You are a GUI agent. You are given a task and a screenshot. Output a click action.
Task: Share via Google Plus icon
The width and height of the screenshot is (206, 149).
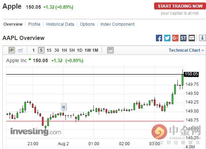point(175,38)
